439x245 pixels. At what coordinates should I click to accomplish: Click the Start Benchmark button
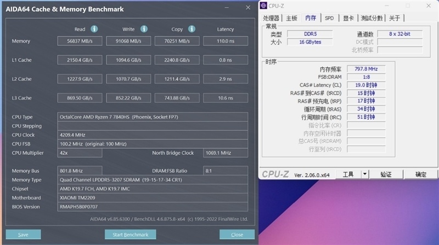coord(131,235)
